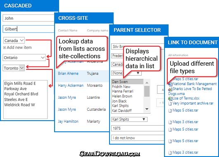Click into the Gilbert text field
This screenshot has width=219, height=157.
pyautogui.click(x=29, y=29)
